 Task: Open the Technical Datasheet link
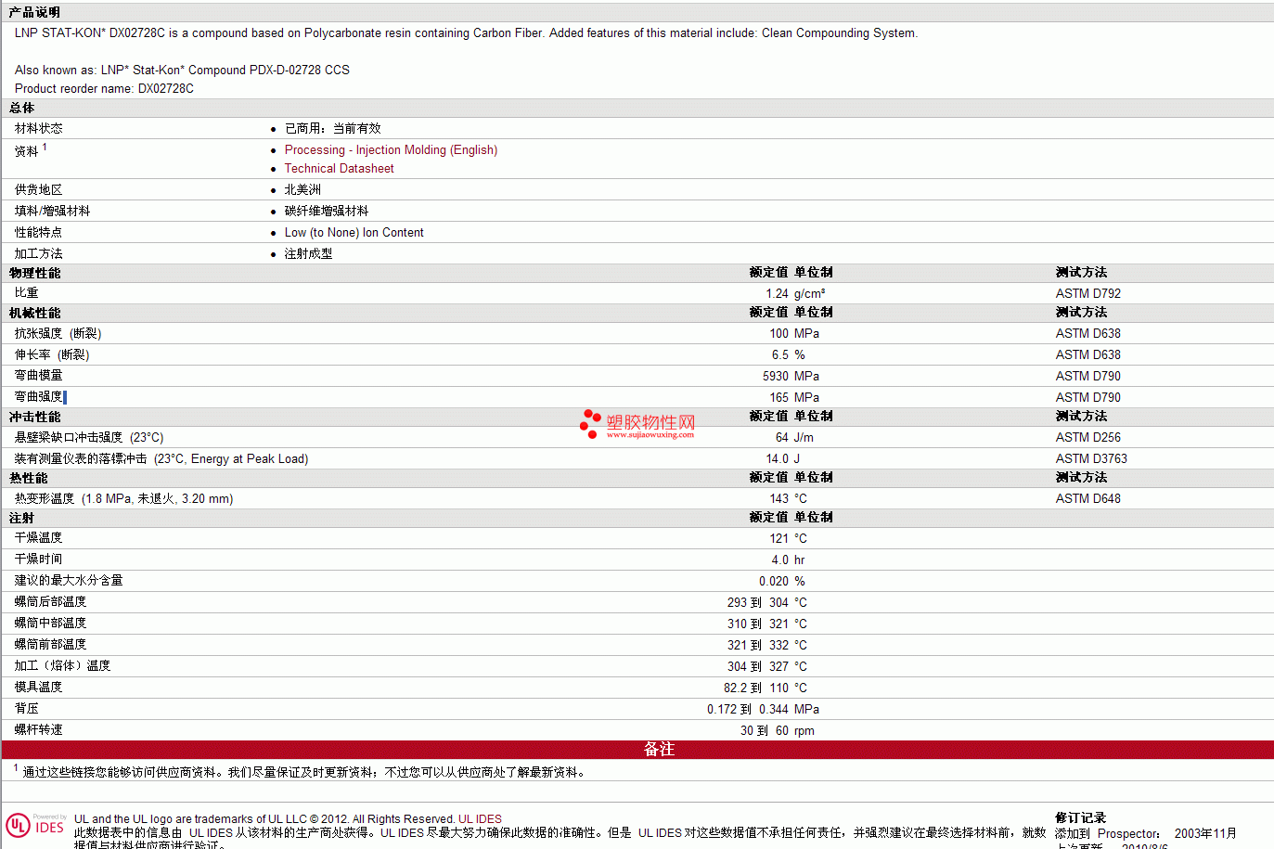pyautogui.click(x=339, y=169)
